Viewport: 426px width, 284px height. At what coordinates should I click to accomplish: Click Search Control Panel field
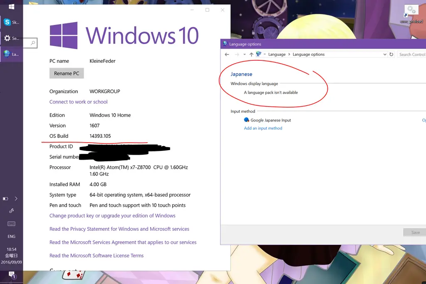tap(411, 54)
